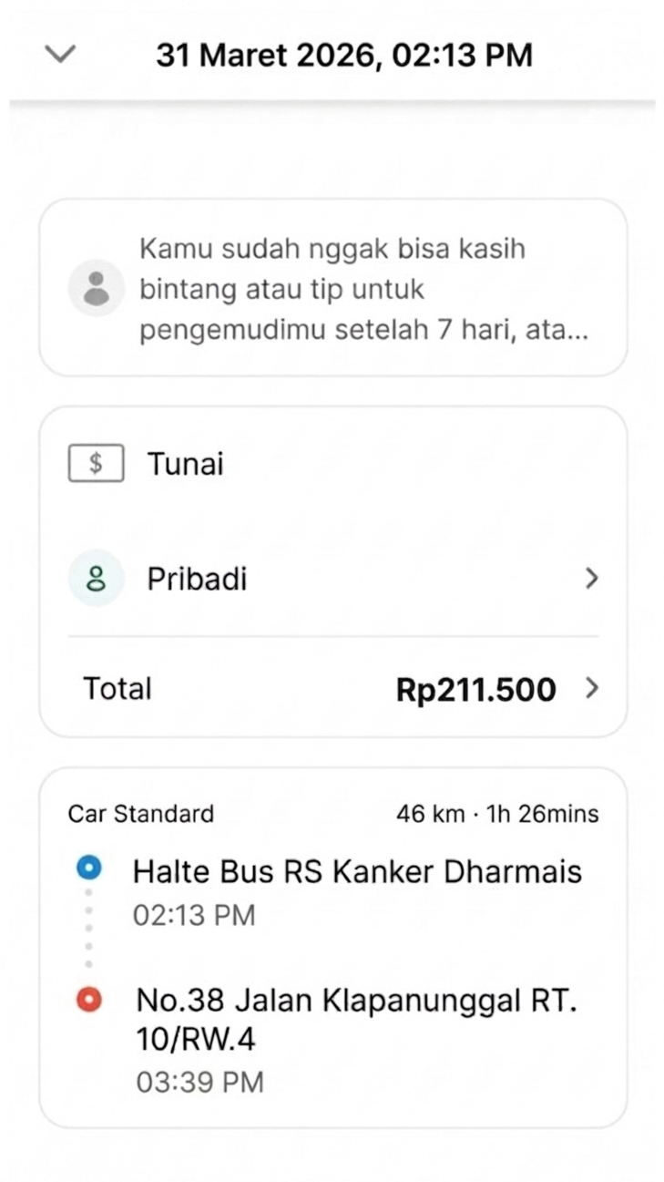664x1182 pixels.
Task: Open the fare breakdown arrow beside Rp211.500
Action: coord(592,689)
